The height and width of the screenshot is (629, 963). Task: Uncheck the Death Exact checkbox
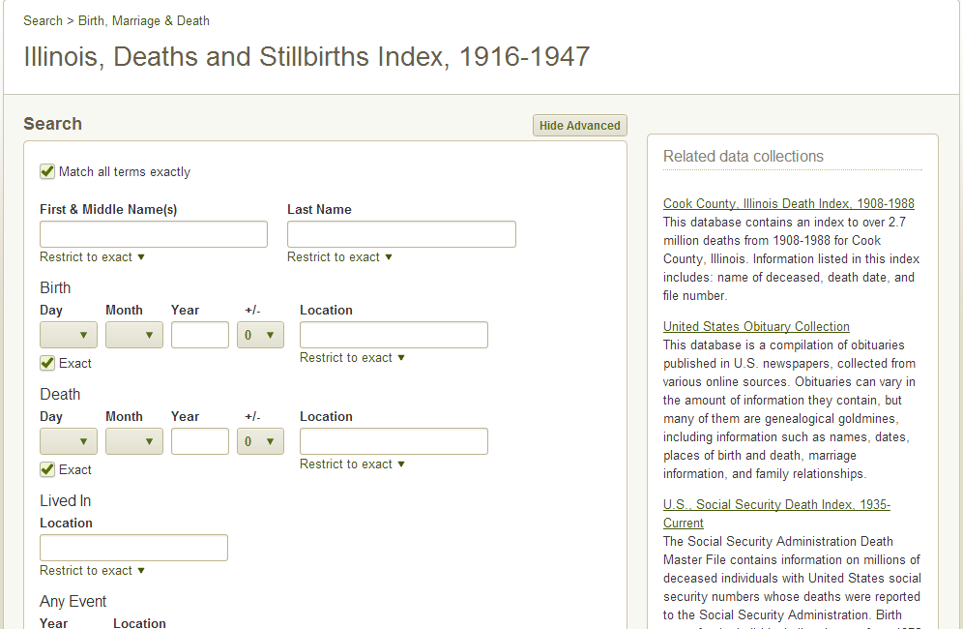(47, 469)
